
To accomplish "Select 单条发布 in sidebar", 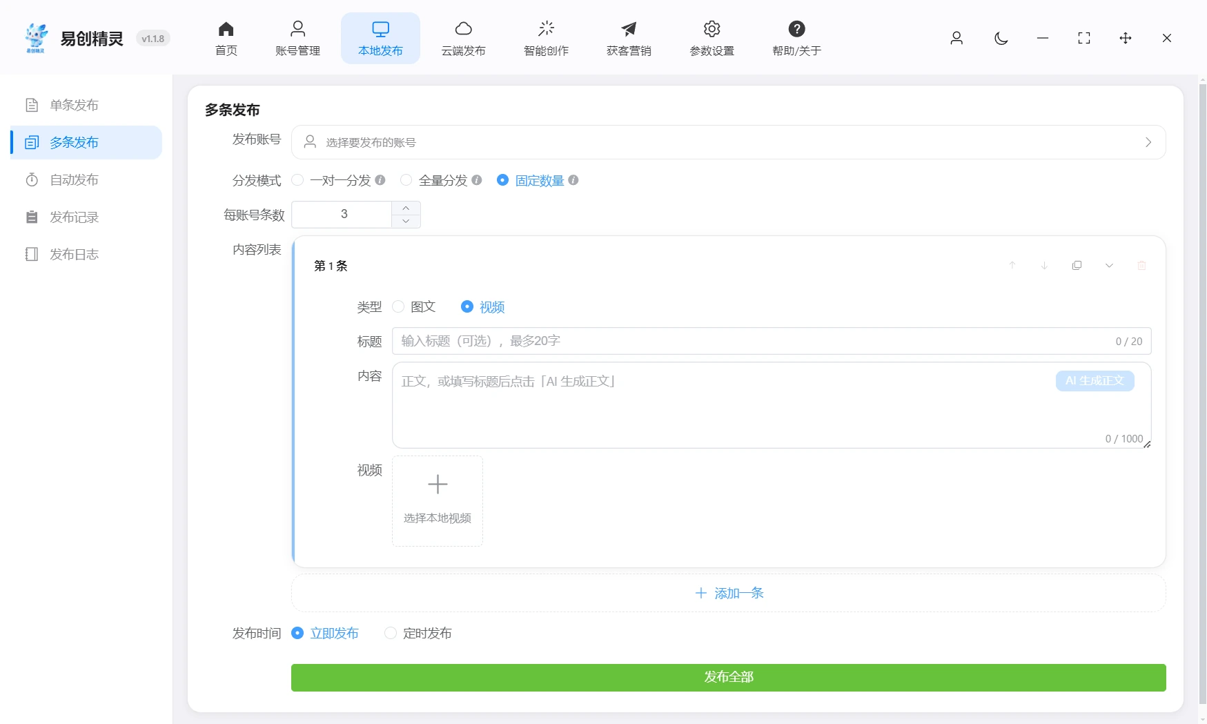I will click(86, 105).
